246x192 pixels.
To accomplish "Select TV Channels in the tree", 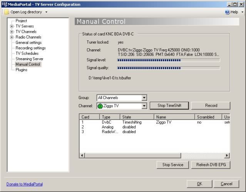I will [x=26, y=32].
